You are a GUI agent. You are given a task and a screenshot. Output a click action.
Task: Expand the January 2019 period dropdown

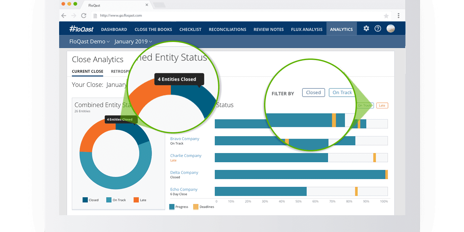pyautogui.click(x=133, y=42)
